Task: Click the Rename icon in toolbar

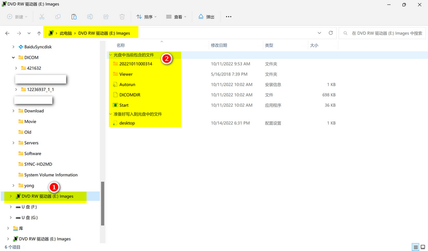Action: coord(90,17)
